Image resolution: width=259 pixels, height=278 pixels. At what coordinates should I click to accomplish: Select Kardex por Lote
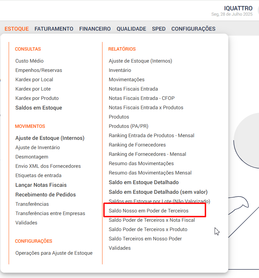[33, 89]
